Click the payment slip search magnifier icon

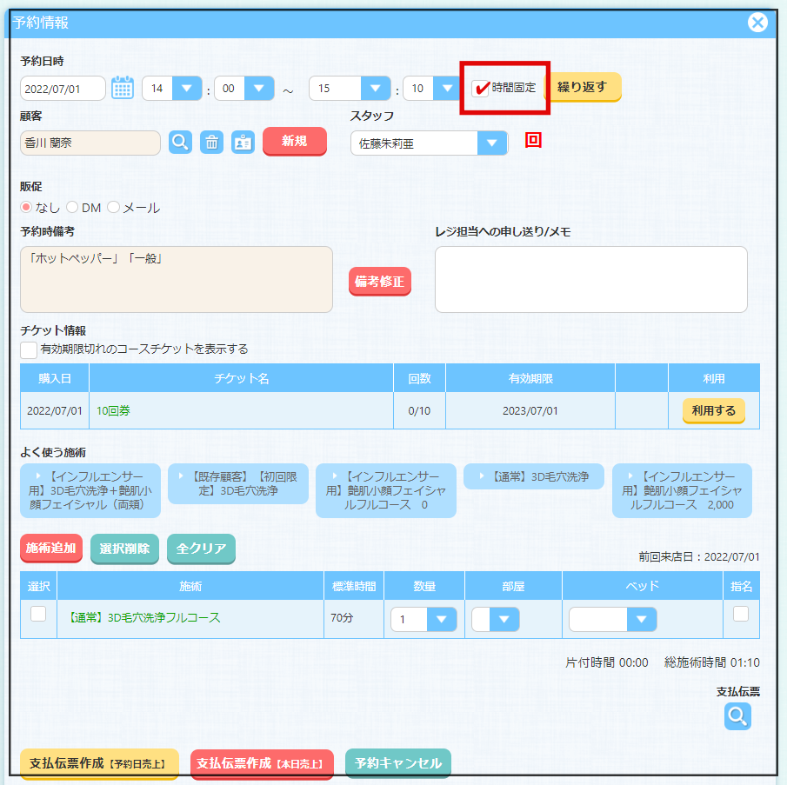(737, 715)
